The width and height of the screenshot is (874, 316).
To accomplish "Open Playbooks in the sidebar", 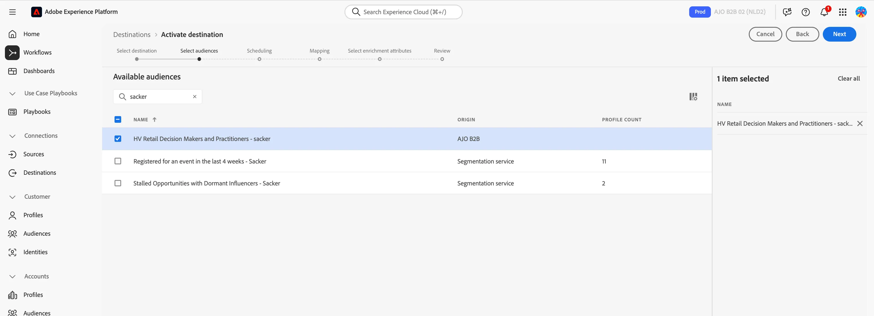I will pos(37,112).
